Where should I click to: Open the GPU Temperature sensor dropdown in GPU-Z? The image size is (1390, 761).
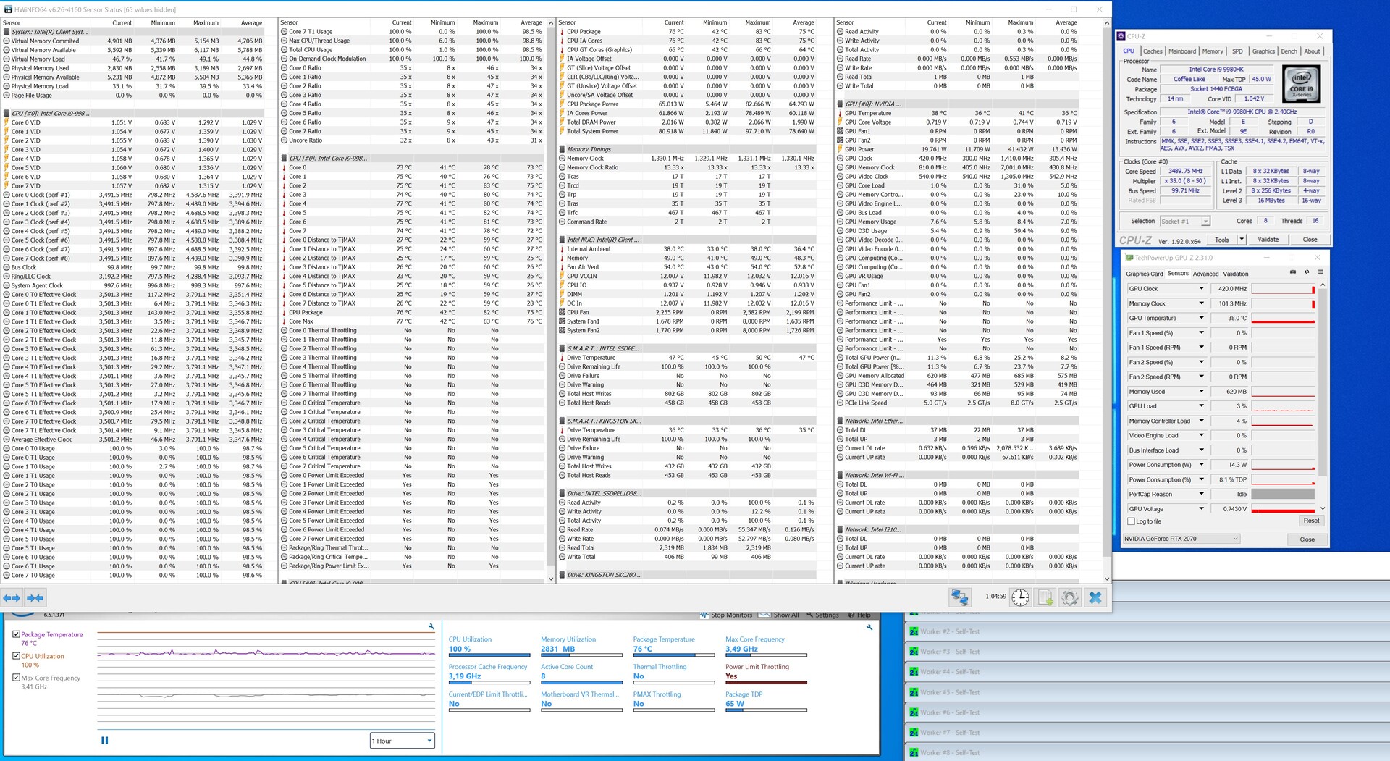[x=1201, y=318]
